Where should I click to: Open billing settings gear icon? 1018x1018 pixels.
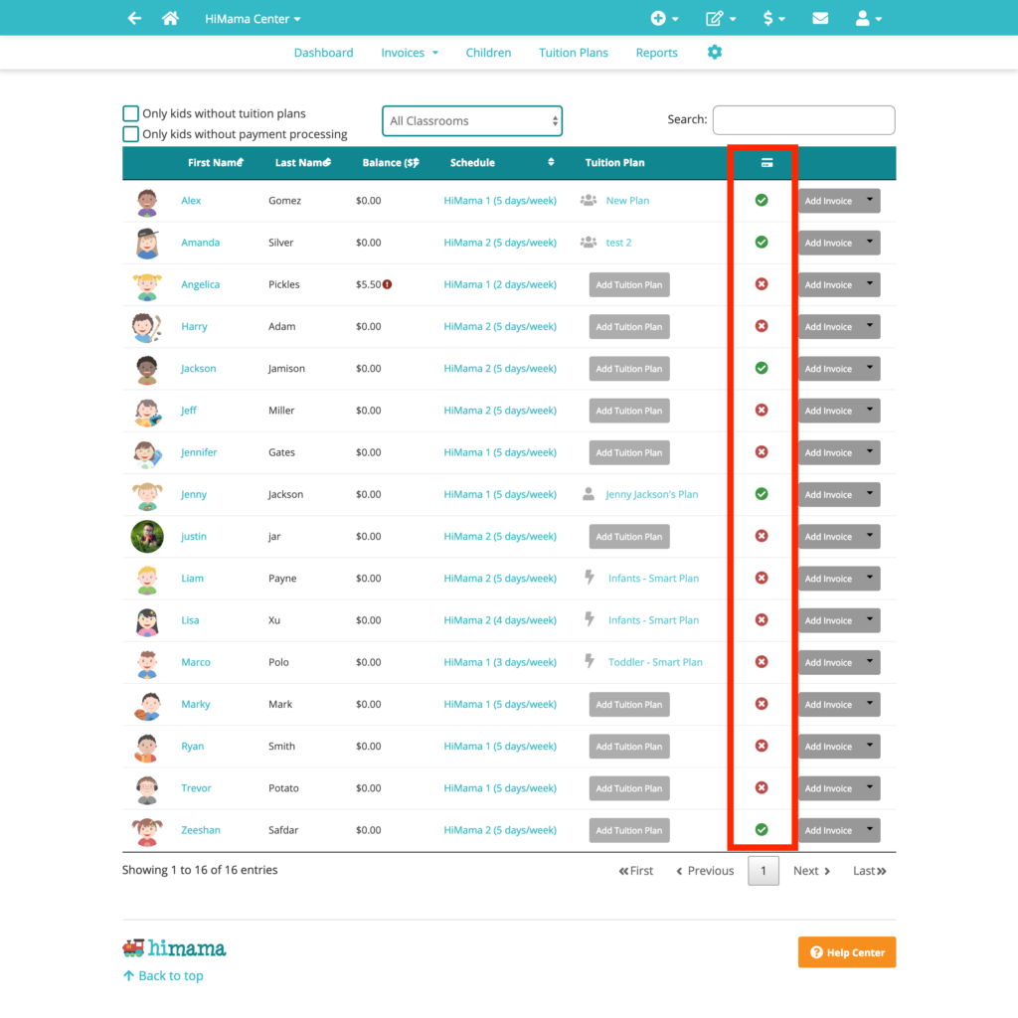(x=714, y=52)
